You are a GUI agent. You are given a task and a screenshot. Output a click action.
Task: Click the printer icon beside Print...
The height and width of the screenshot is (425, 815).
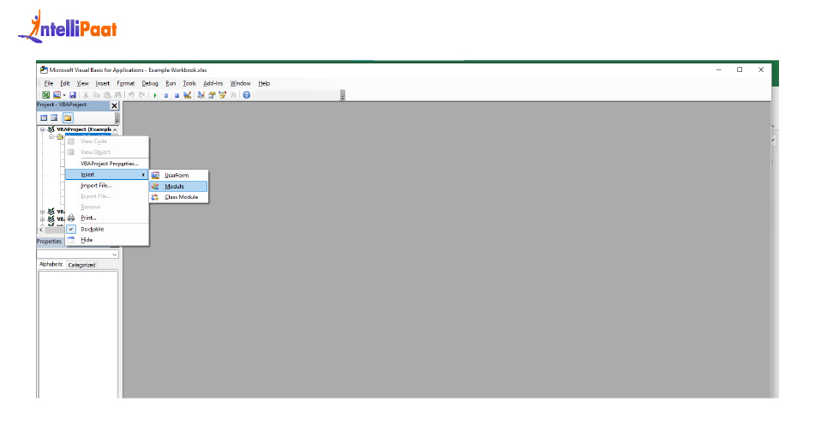(x=71, y=218)
